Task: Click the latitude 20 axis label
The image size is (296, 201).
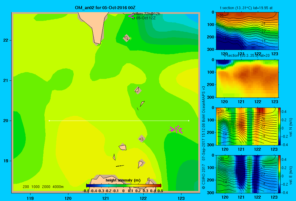Action: [6, 121]
